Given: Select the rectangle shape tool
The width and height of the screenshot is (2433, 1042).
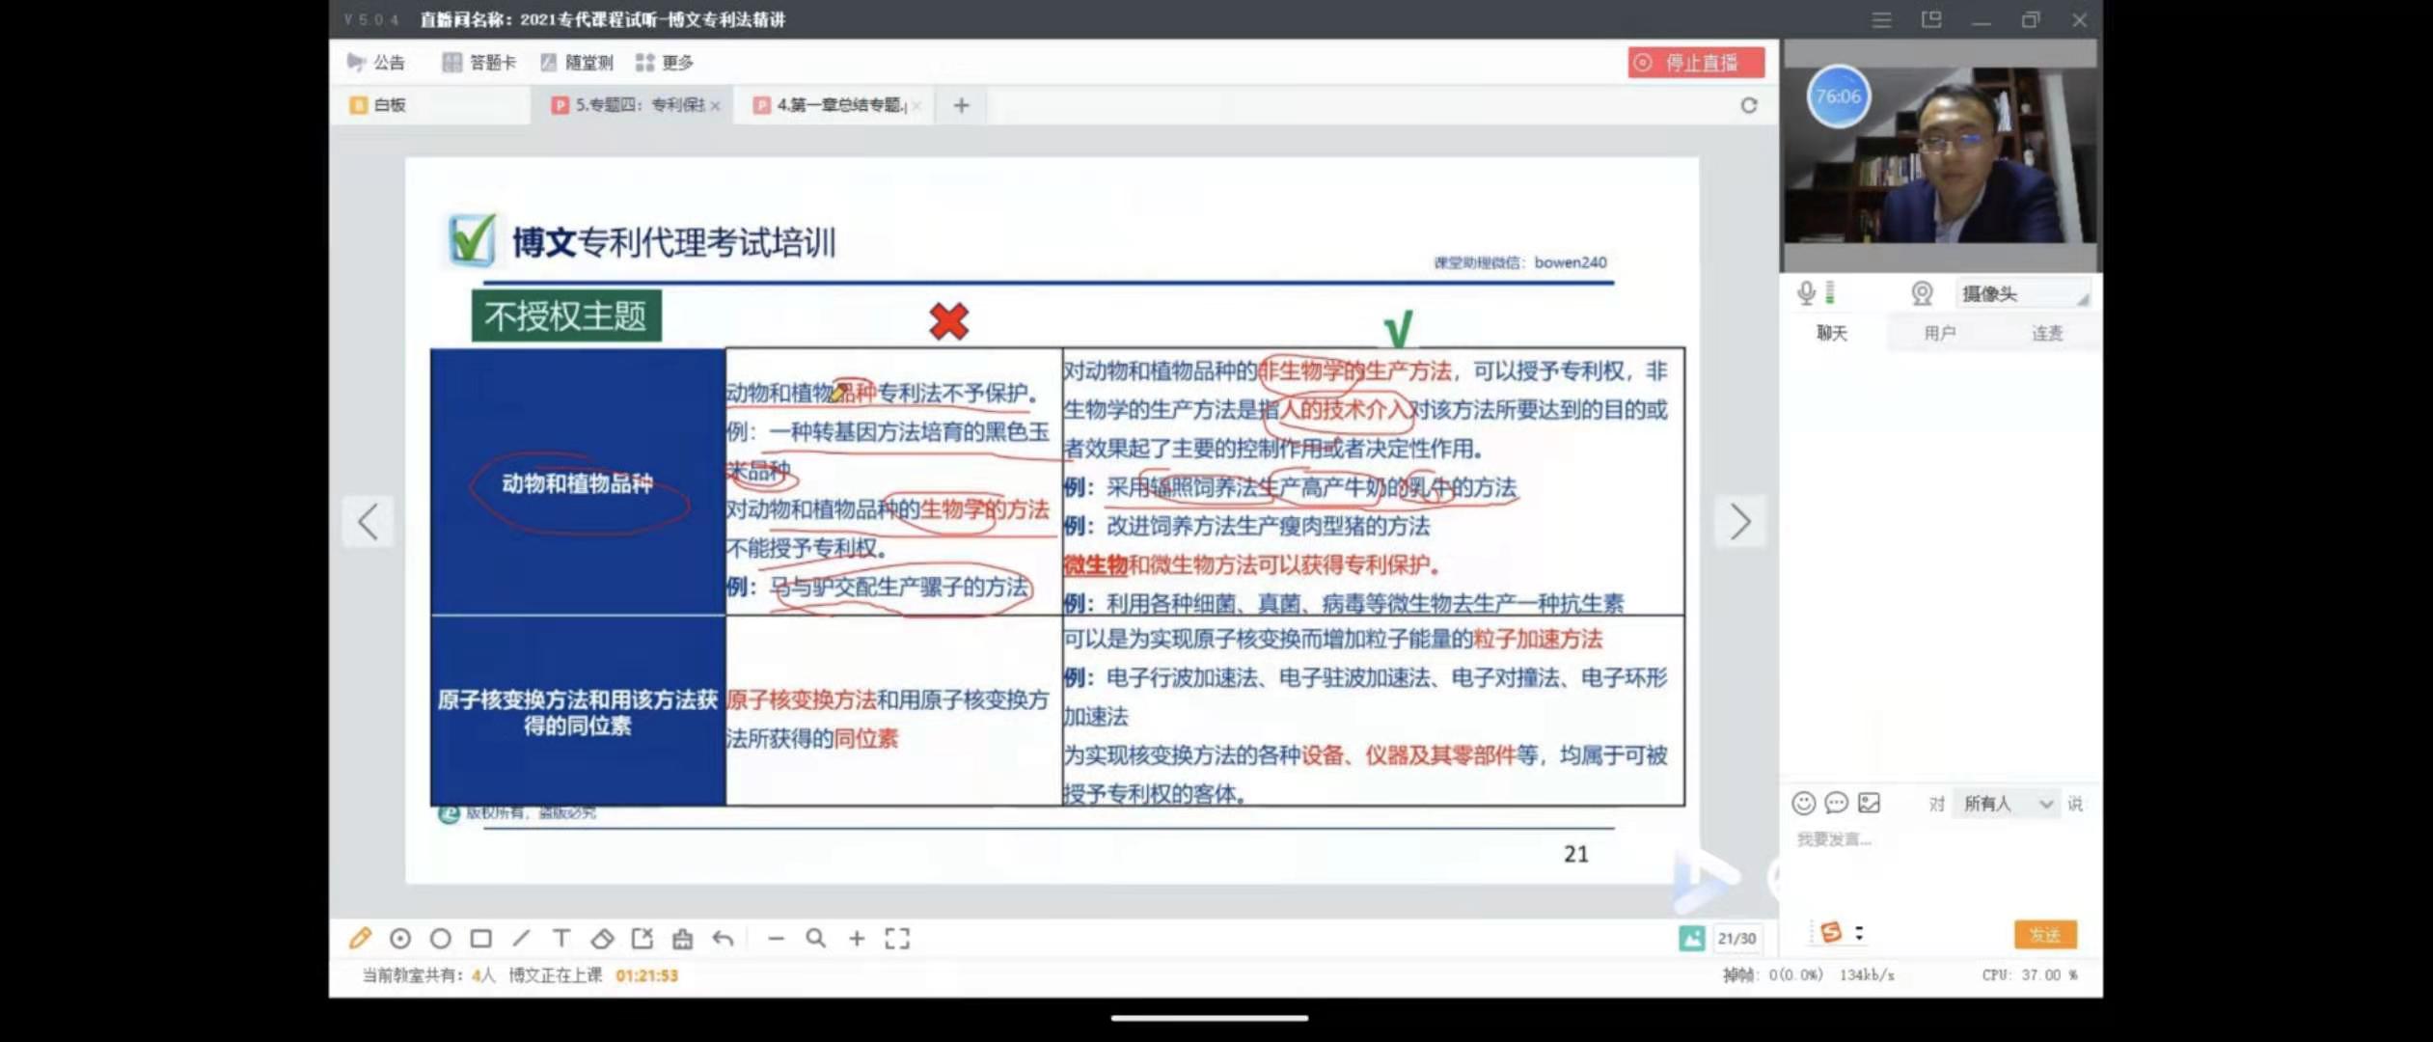Looking at the screenshot, I should point(480,938).
